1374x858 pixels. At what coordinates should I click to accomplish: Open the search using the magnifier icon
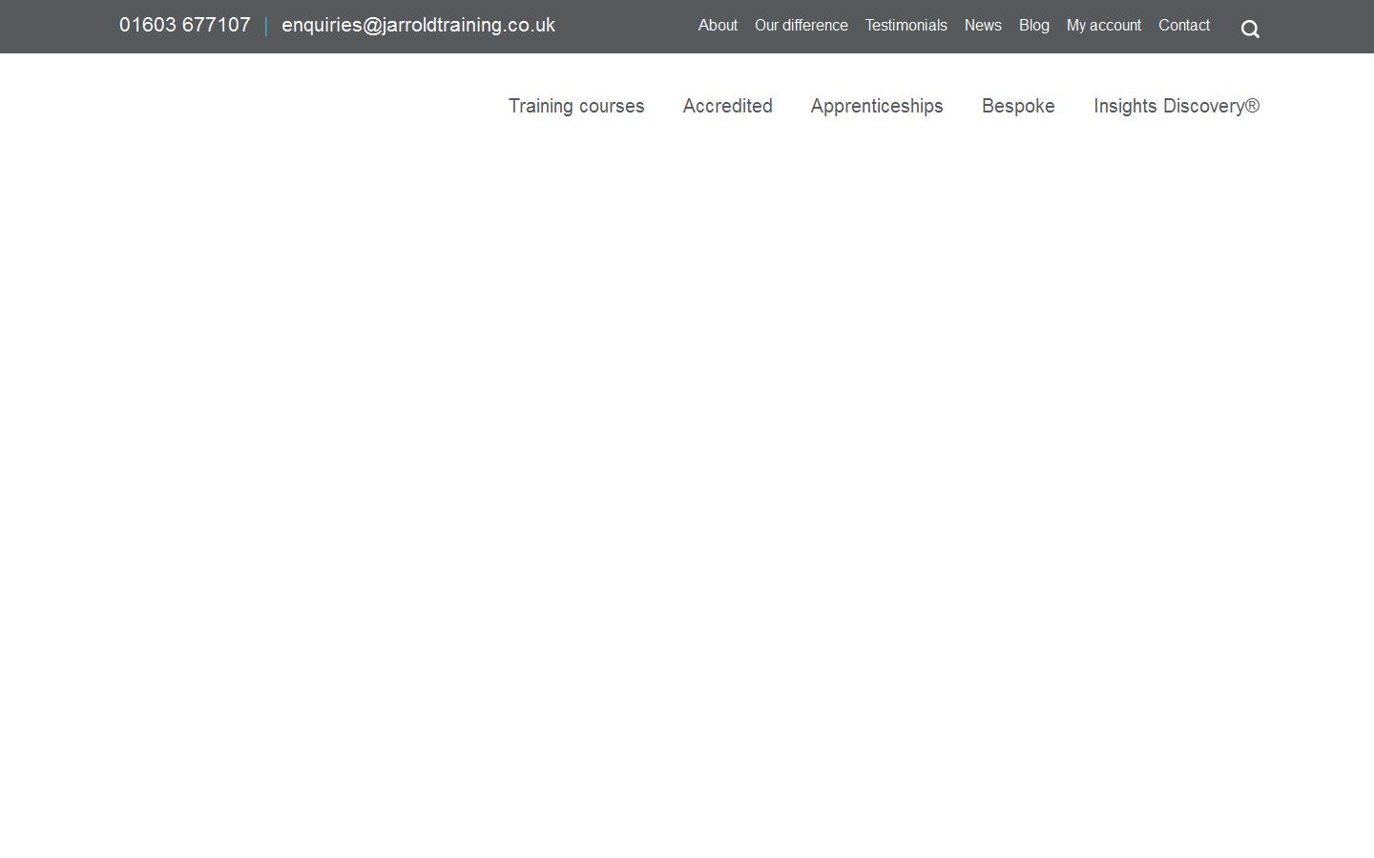pyautogui.click(x=1249, y=28)
